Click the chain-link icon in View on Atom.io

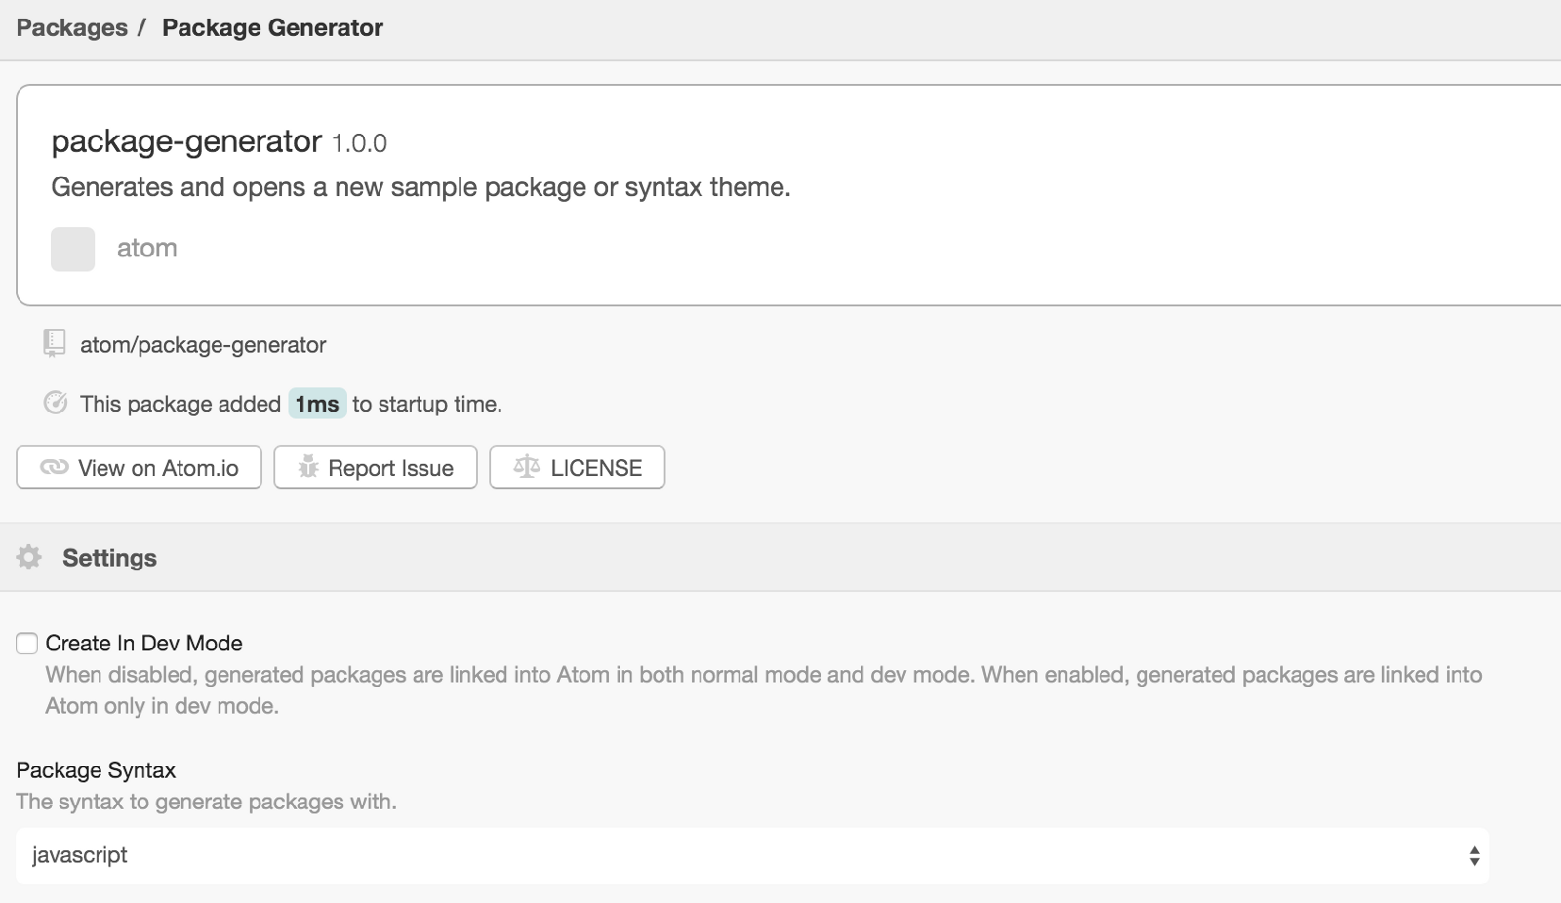tap(54, 467)
